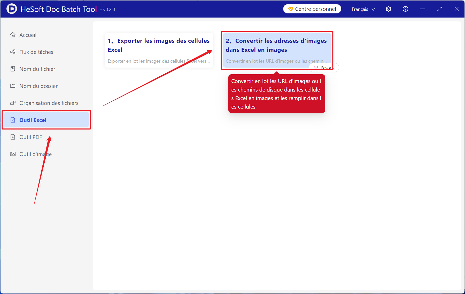465x294 pixels.
Task: Click the 'Exporter en lot les images' description
Action: (x=159, y=61)
